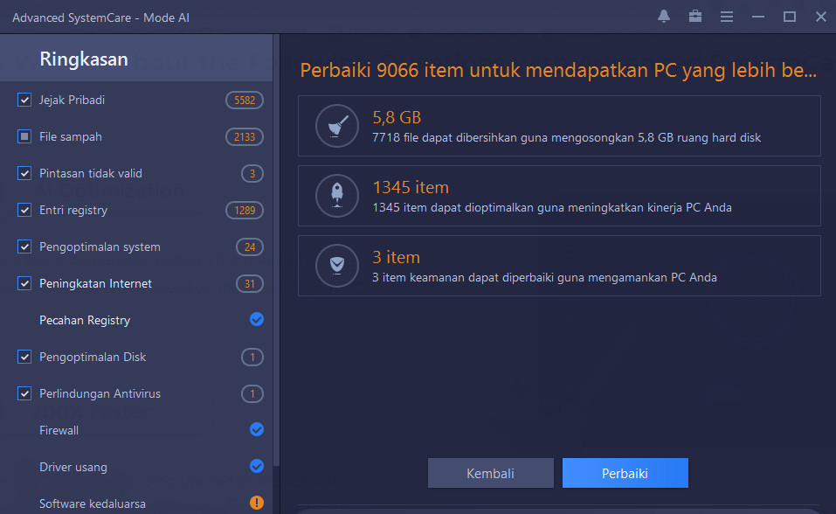Open the hamburger options menu
836x514 pixels.
coord(727,17)
